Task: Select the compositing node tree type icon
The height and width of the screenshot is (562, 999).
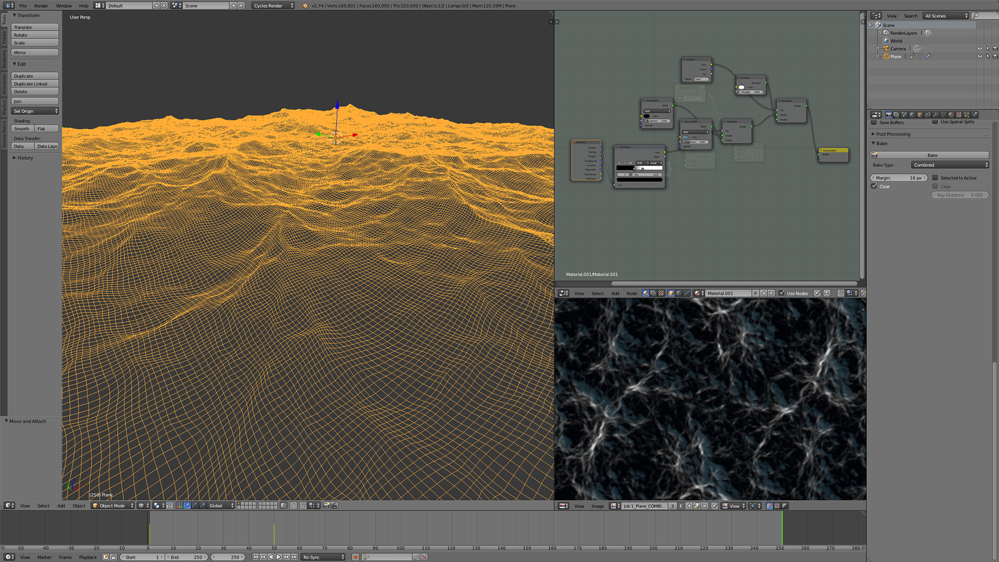Action: (653, 293)
